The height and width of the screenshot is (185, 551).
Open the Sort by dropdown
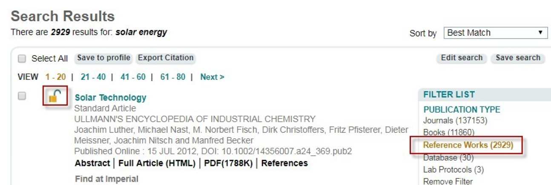click(495, 33)
